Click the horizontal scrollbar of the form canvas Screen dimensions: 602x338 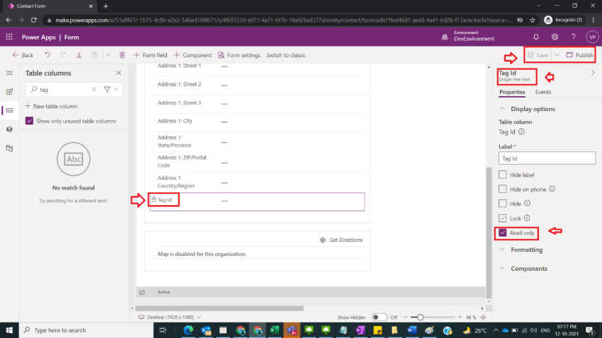(x=220, y=308)
